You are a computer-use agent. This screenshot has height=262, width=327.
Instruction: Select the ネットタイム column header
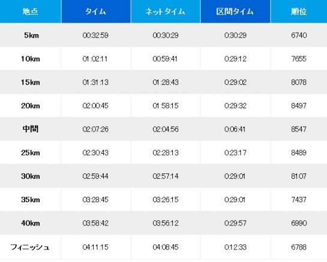click(x=166, y=11)
